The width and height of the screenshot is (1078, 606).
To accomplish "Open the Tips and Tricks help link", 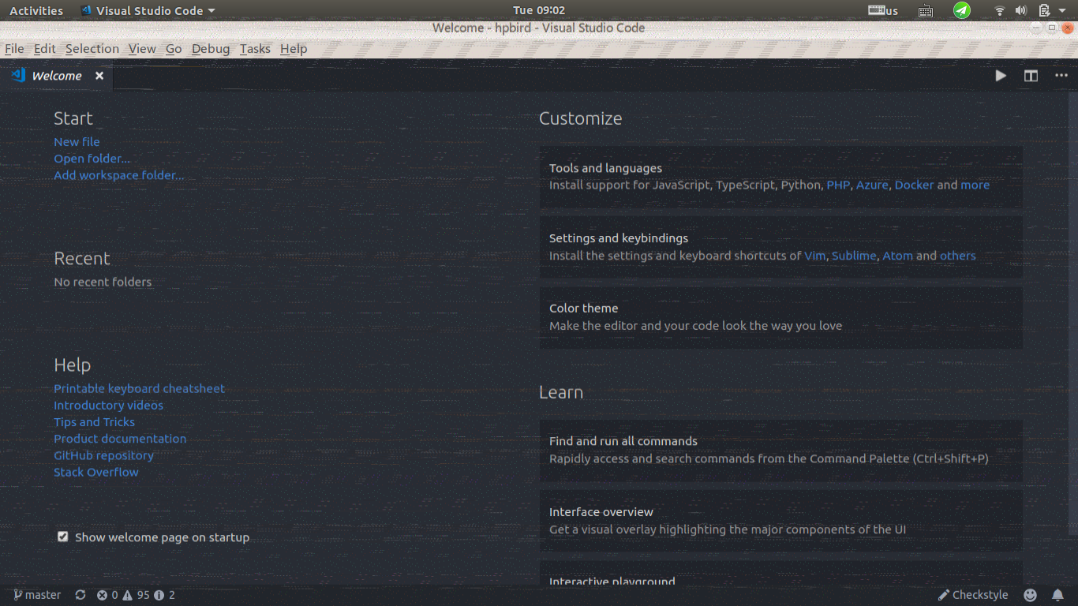I will pyautogui.click(x=94, y=422).
